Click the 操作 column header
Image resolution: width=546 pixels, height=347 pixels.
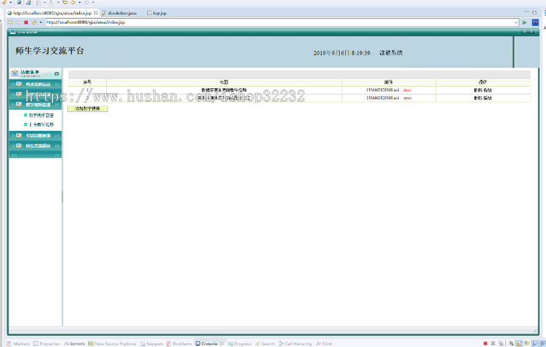tap(483, 82)
